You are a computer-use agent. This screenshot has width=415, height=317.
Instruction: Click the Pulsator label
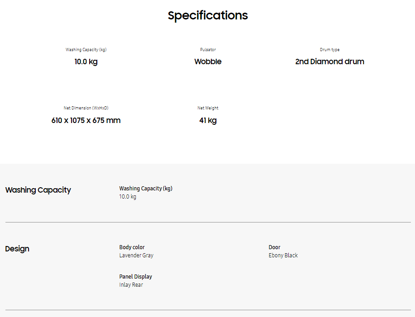208,50
